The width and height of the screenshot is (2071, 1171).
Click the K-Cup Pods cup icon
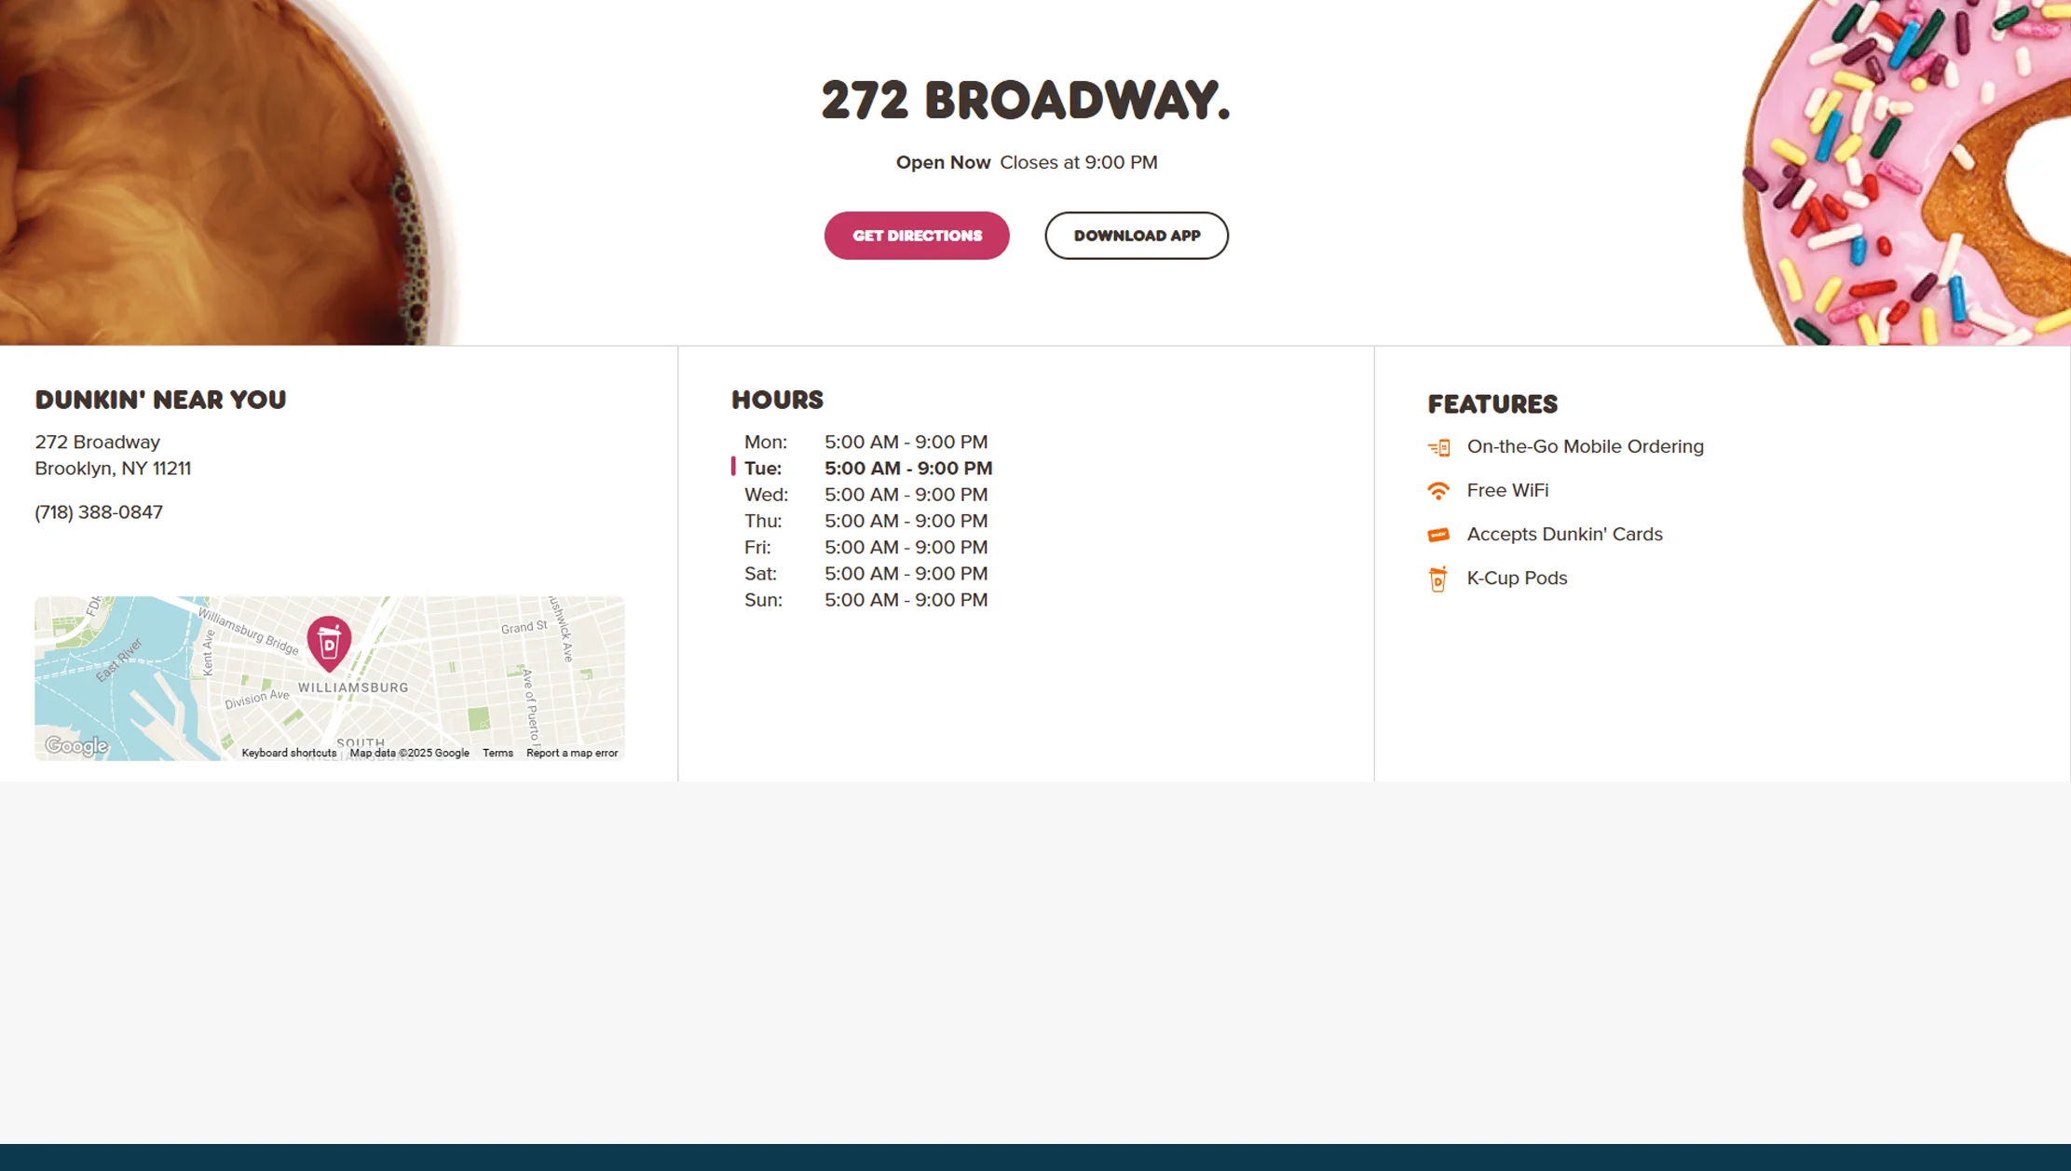(1438, 579)
